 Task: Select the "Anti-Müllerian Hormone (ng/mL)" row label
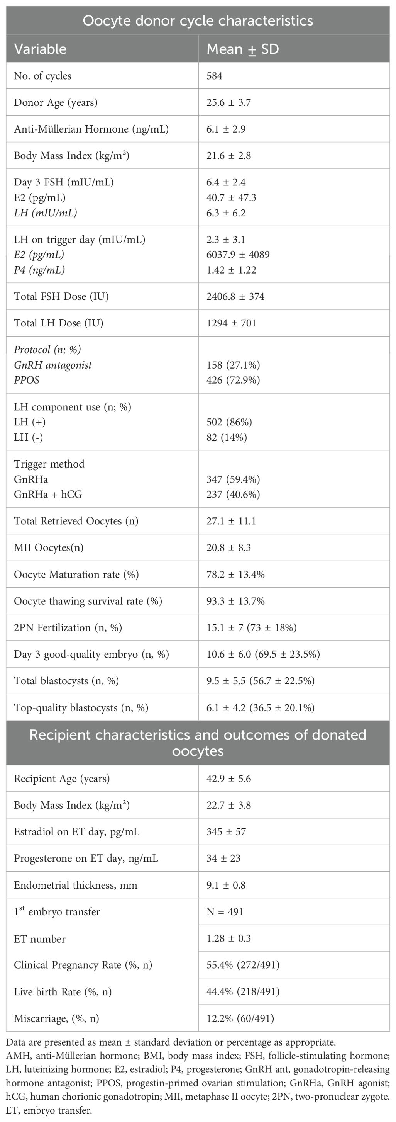(91, 129)
